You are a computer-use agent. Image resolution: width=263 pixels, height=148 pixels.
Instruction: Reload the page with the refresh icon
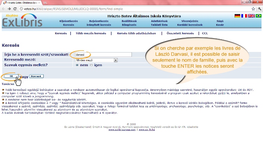(x=15, y=9)
